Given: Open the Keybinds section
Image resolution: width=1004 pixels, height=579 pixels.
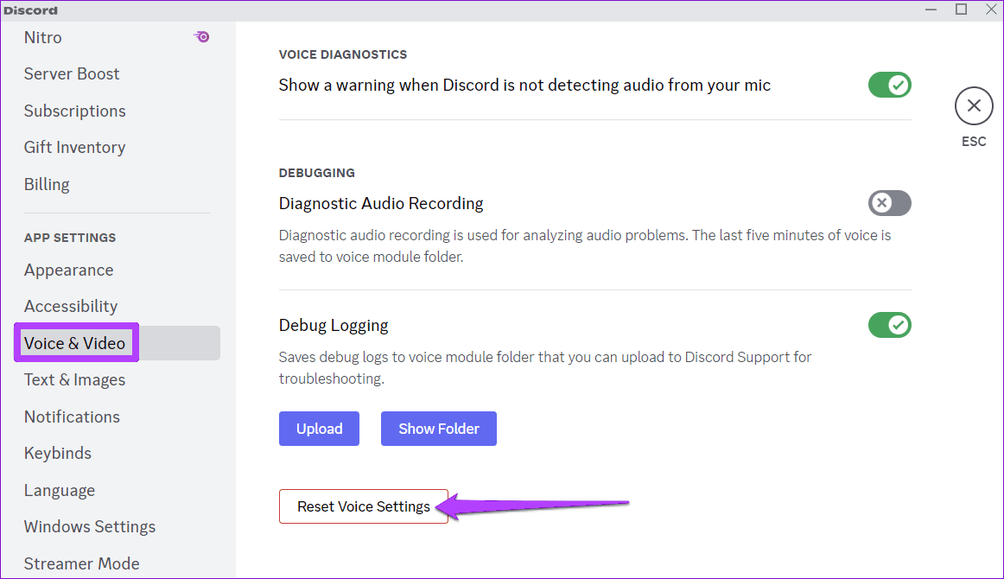Looking at the screenshot, I should tap(57, 453).
